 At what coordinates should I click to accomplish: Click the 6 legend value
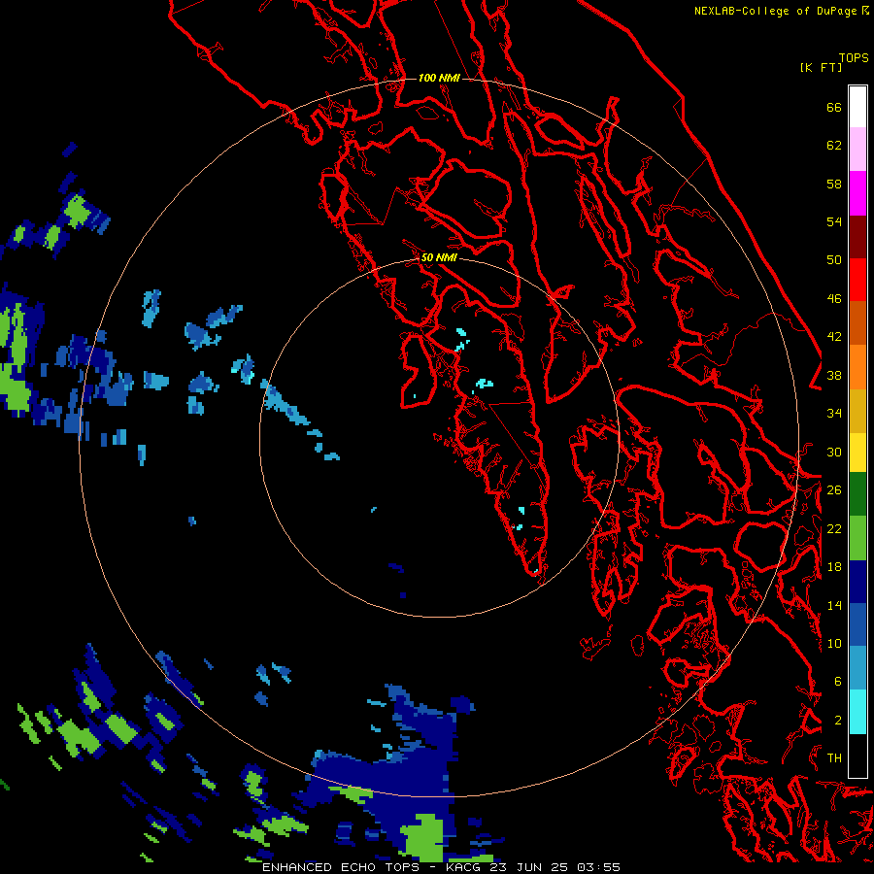pyautogui.click(x=837, y=682)
